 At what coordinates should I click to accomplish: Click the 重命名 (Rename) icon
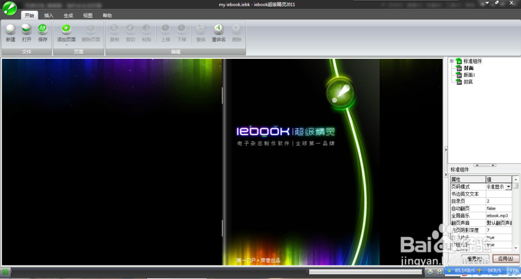point(219,29)
